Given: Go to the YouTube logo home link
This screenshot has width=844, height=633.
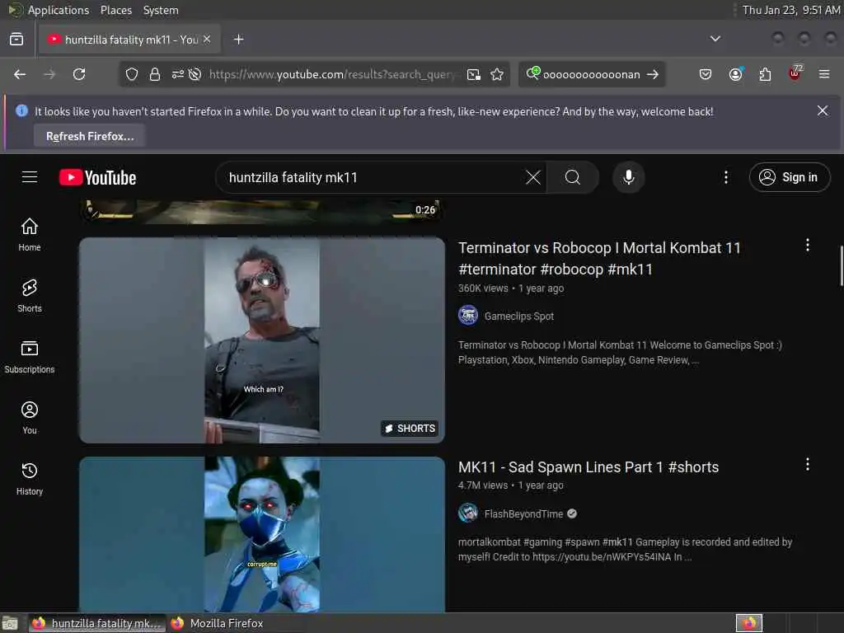Looking at the screenshot, I should [97, 177].
